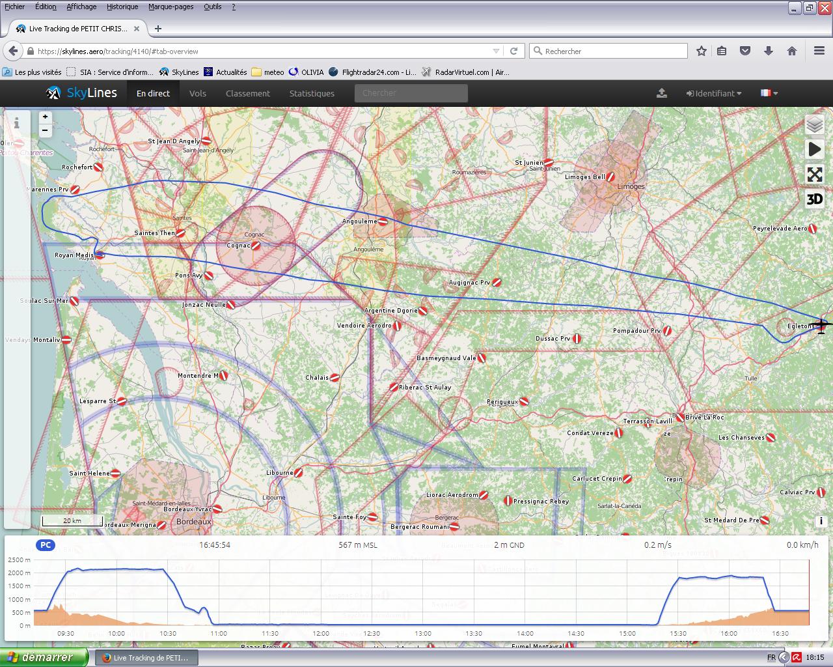Viewport: 833px width, 667px height.
Task: Open the Statistiques navigation item
Action: 312,93
